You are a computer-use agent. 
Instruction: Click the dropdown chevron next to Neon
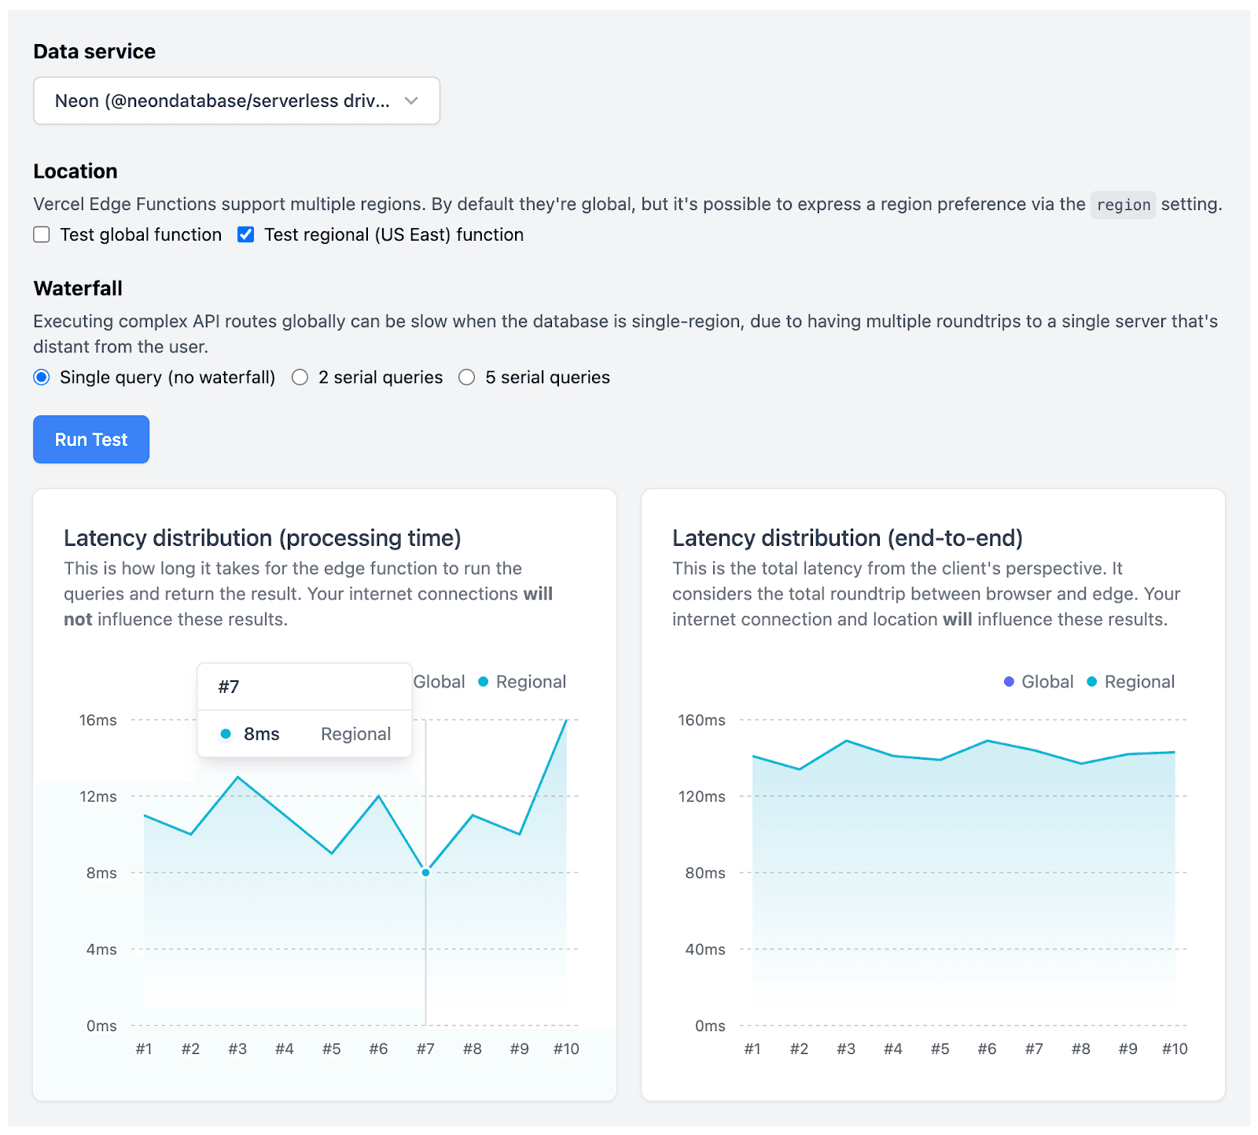click(x=411, y=101)
